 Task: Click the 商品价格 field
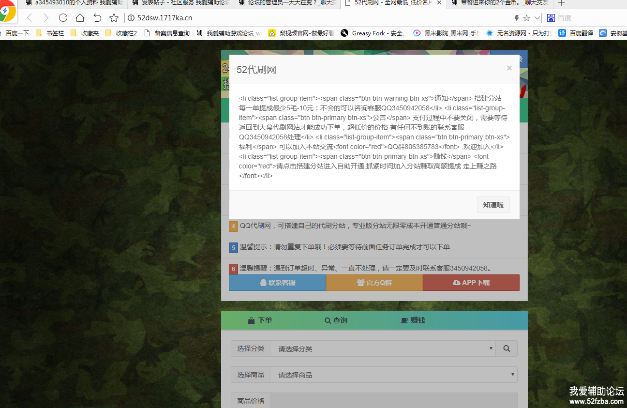pyautogui.click(x=394, y=400)
